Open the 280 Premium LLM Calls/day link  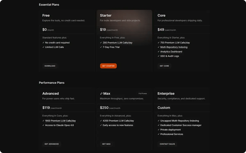[117, 43]
